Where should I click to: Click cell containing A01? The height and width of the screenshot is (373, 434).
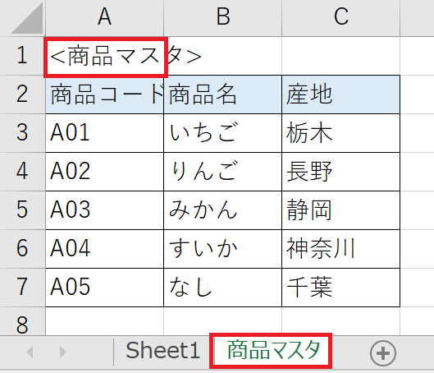(x=105, y=133)
